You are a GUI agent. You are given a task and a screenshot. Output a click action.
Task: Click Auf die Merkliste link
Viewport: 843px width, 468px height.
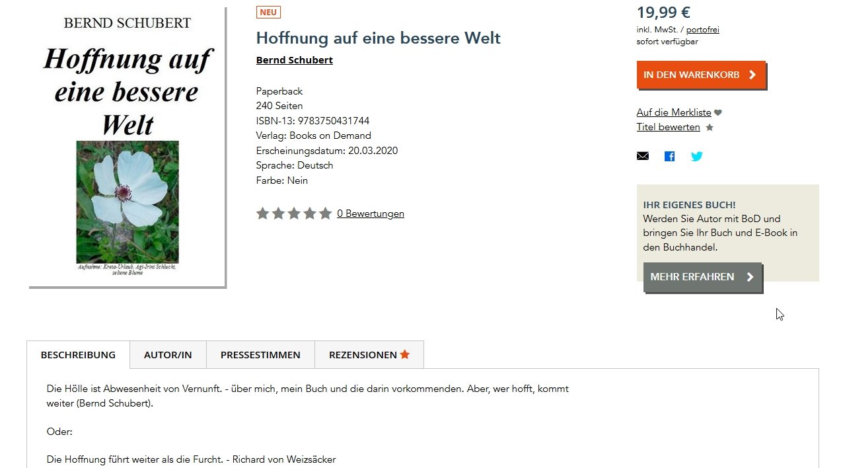pyautogui.click(x=674, y=113)
